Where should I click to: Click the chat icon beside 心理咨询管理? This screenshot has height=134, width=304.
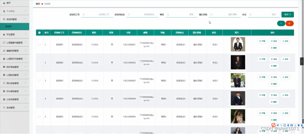point(4,75)
